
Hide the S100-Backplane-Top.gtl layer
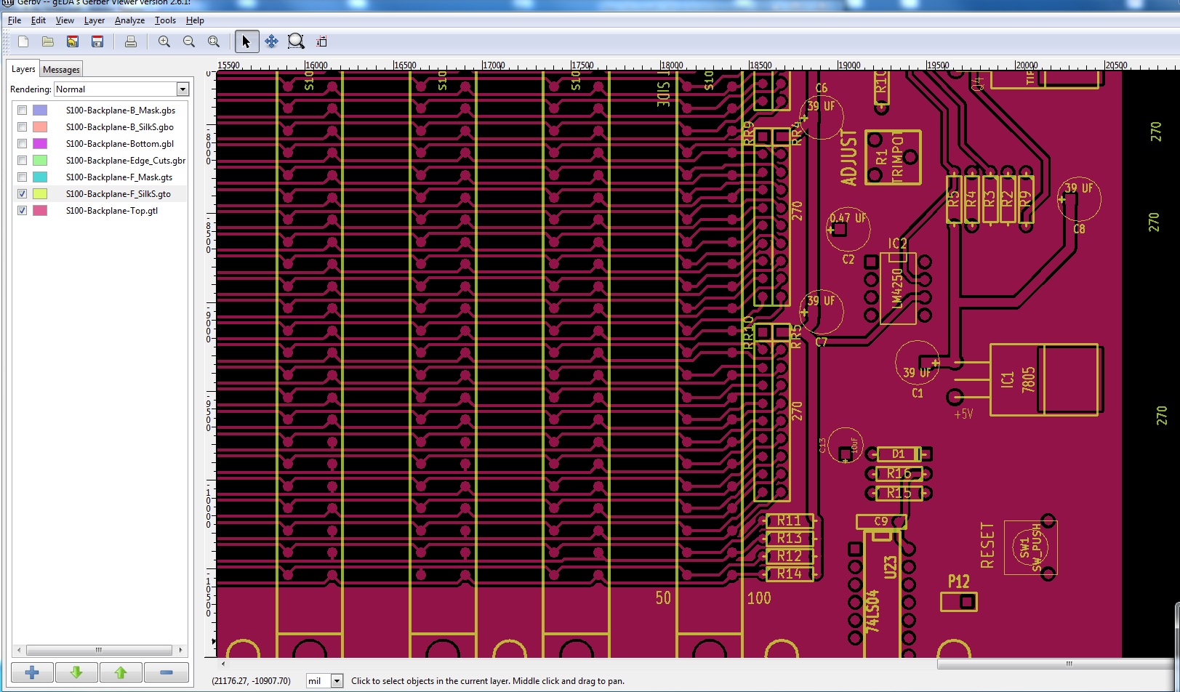click(23, 211)
